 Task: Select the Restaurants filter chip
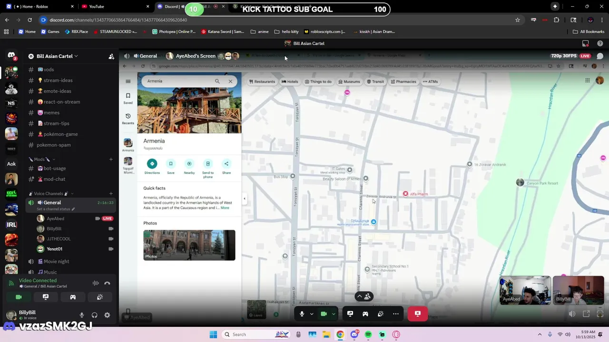262,82
